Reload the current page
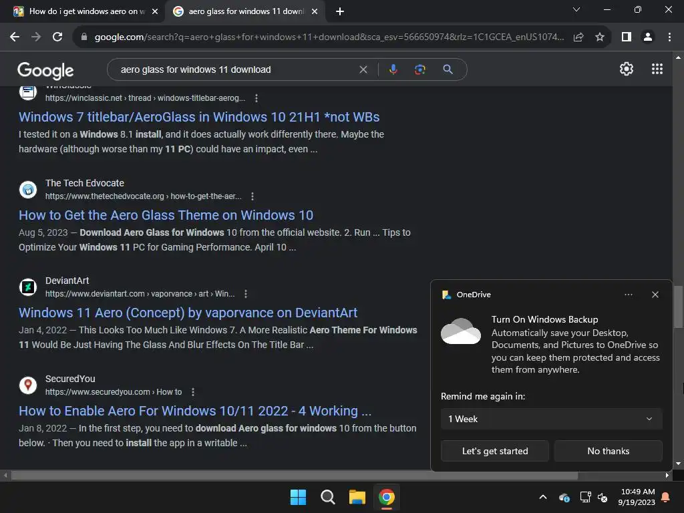This screenshot has width=684, height=513. pos(57,37)
